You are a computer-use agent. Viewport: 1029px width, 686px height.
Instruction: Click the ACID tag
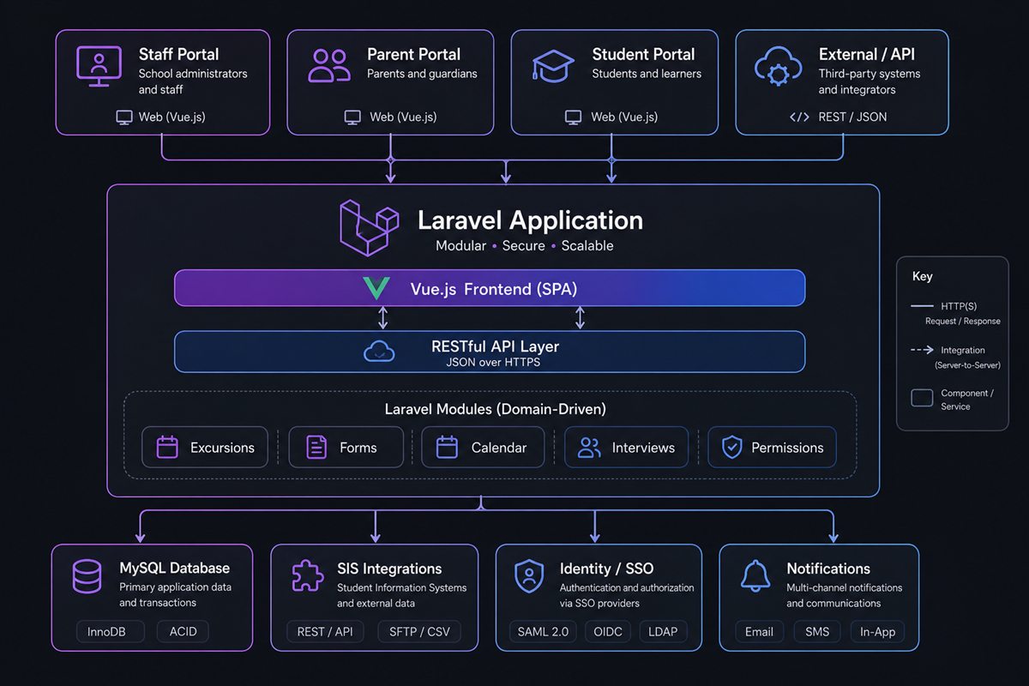183,632
